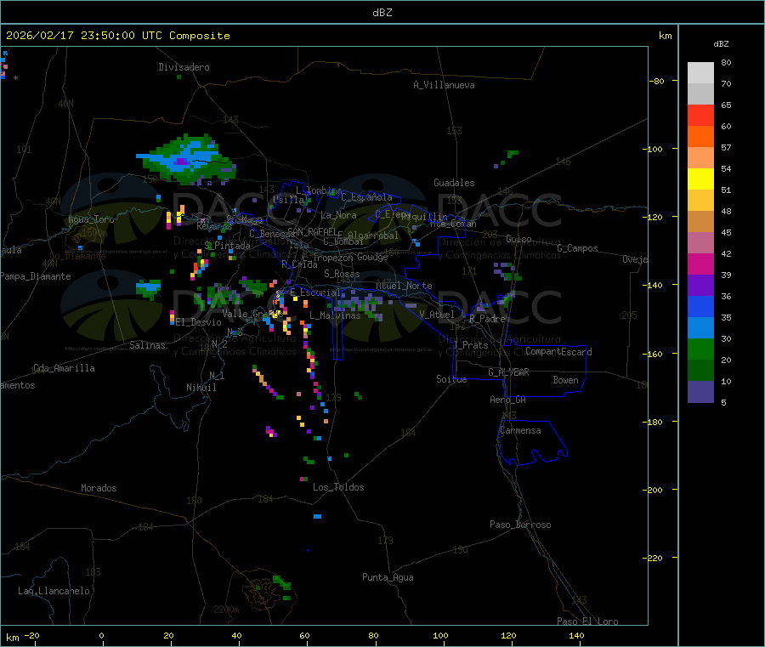Click the pink 42-45 dBZ legend swatch

700,243
